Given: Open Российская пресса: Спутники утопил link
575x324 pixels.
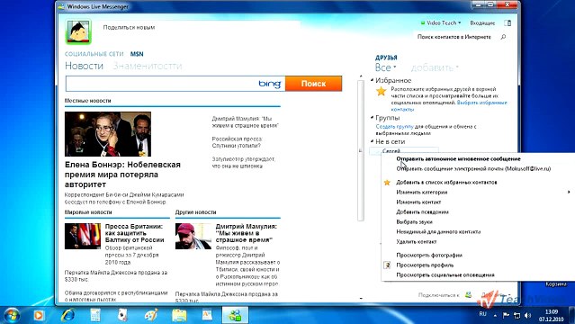Looking at the screenshot, I should 237,142.
